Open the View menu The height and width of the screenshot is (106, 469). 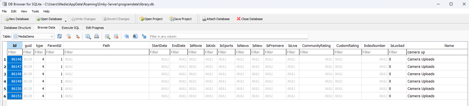(24, 11)
